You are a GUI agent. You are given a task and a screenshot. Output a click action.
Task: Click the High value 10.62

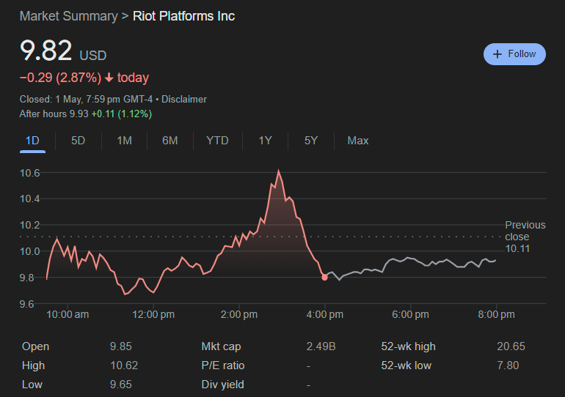click(x=124, y=366)
